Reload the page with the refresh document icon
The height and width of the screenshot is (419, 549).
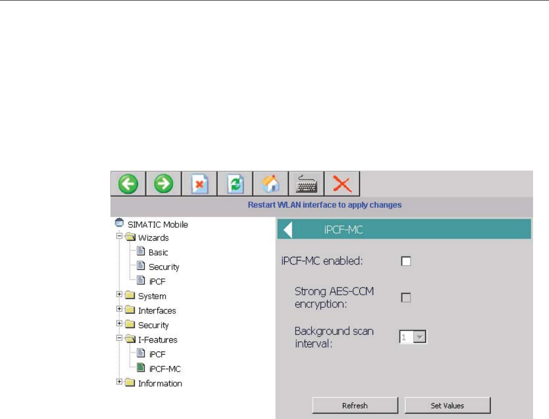[x=235, y=184]
